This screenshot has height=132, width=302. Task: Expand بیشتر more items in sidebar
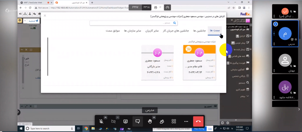tap(245, 96)
